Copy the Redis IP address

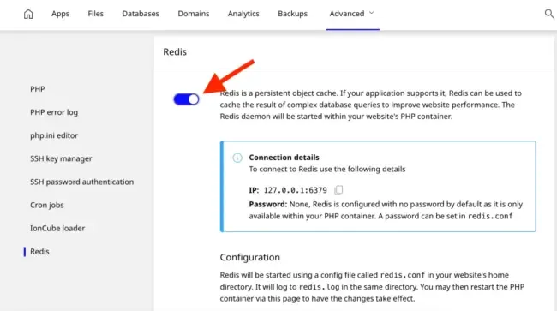tap(338, 190)
